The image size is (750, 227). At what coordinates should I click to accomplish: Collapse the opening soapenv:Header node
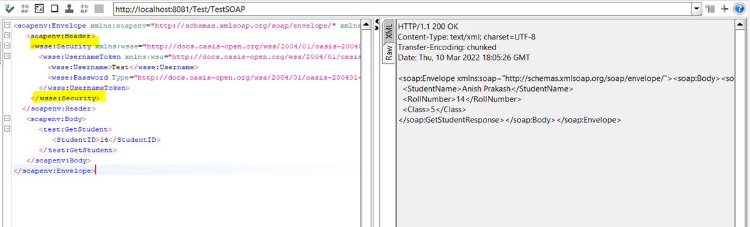tap(6, 36)
